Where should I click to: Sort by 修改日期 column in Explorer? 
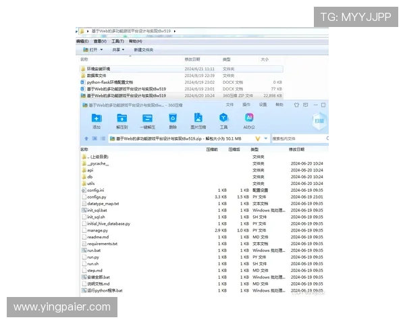click(x=192, y=59)
